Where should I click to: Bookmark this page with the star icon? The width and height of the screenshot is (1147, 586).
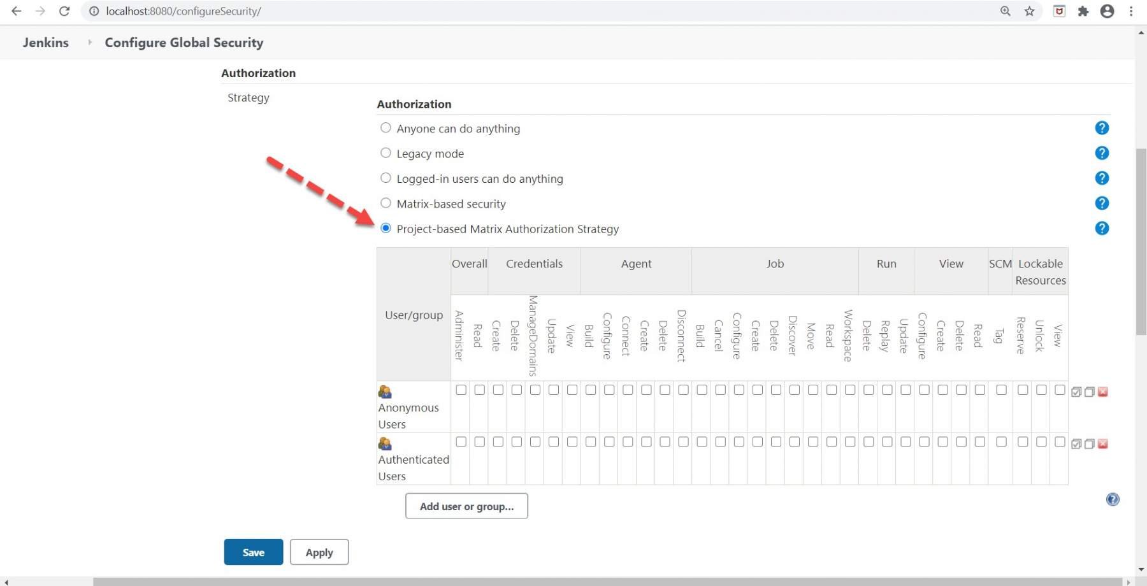pyautogui.click(x=1028, y=11)
